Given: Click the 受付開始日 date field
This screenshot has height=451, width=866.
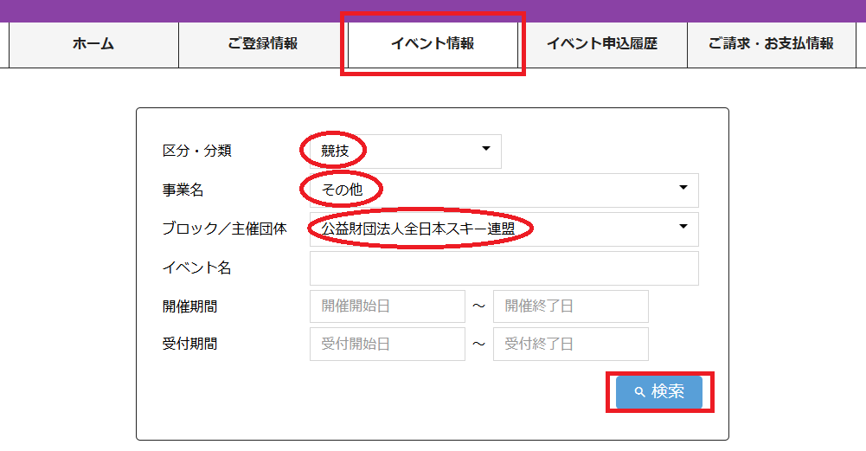Looking at the screenshot, I should click(x=388, y=344).
